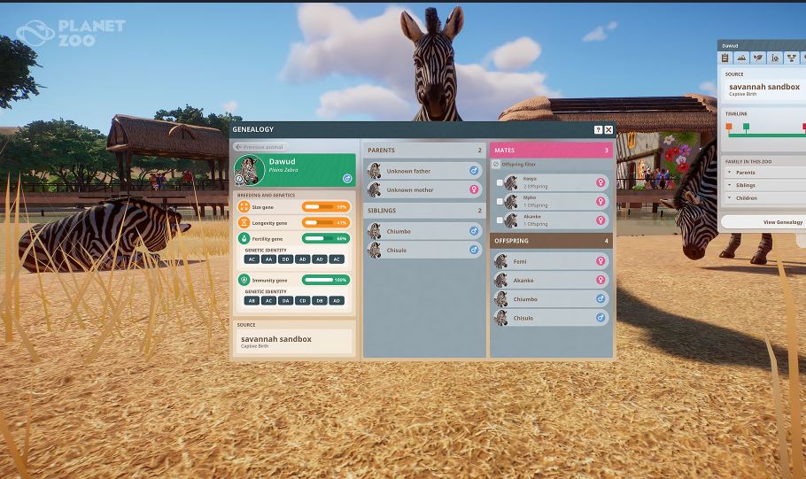Click the brown Offspring section header
The width and height of the screenshot is (806, 479).
tap(551, 241)
